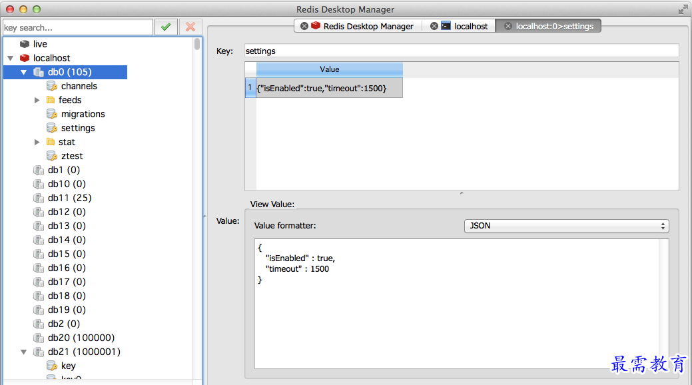Click the migrations key icon
The height and width of the screenshot is (385, 692).
coord(52,114)
